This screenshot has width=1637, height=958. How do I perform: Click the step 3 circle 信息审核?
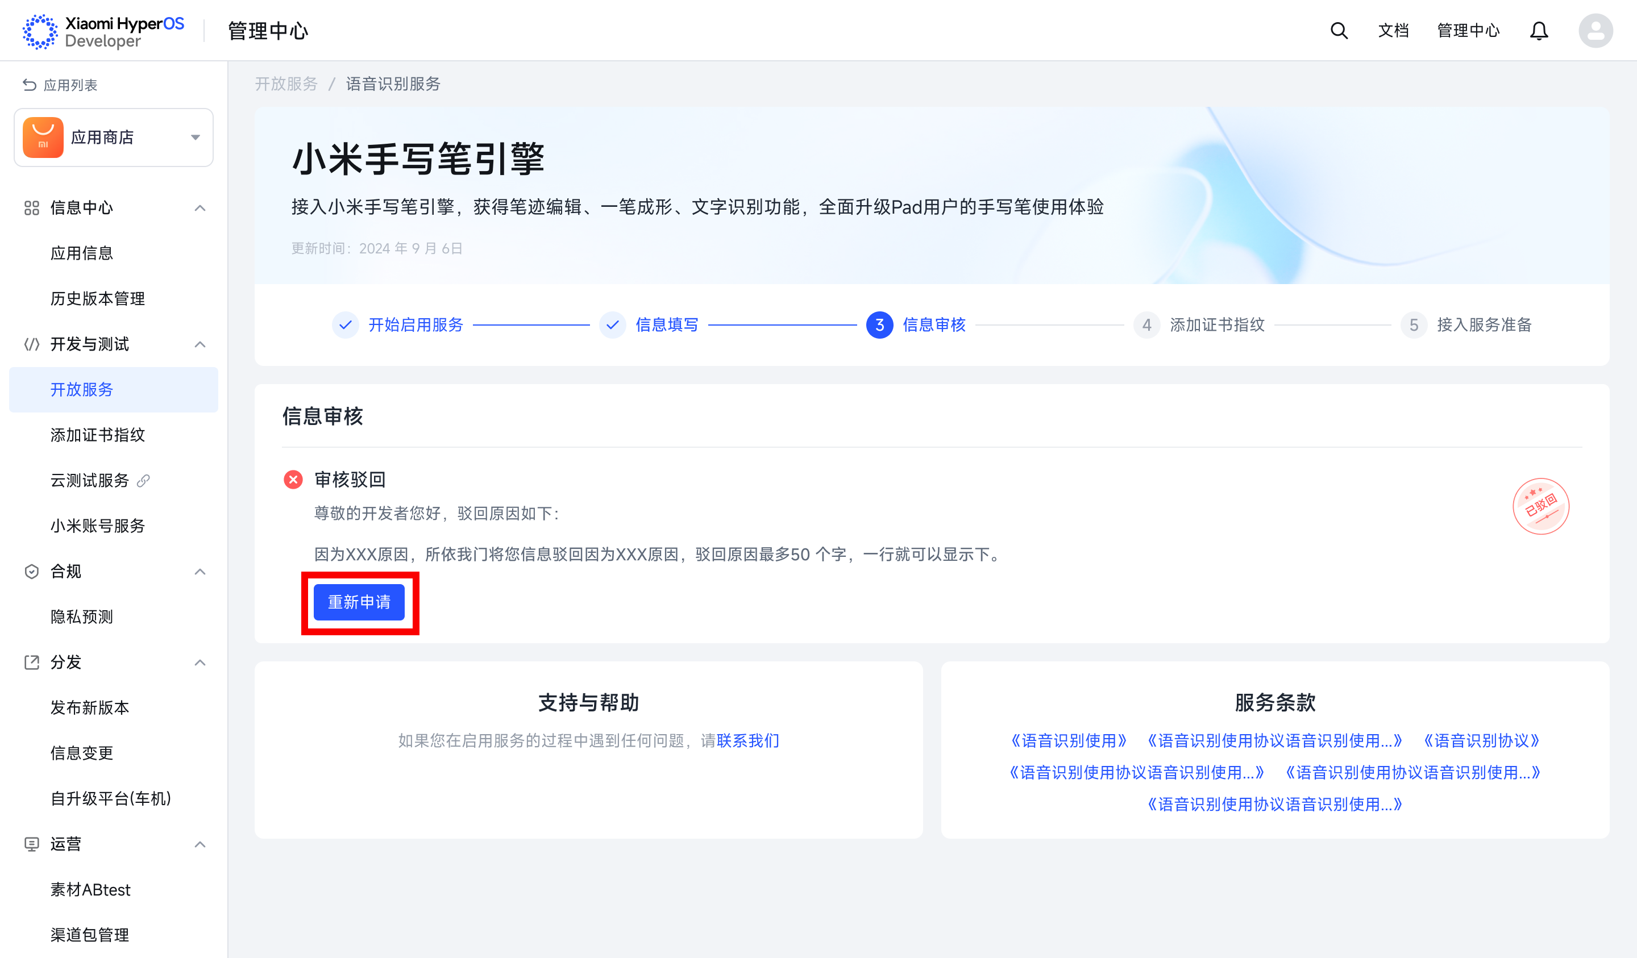click(879, 325)
